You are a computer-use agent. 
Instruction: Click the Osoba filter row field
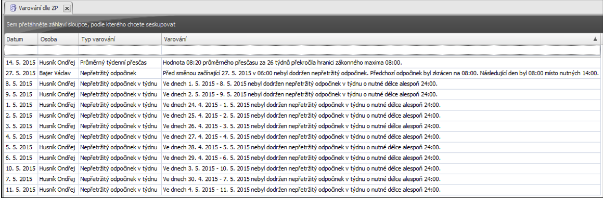[x=58, y=50]
